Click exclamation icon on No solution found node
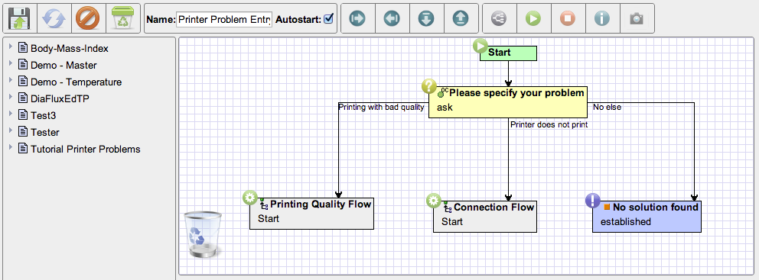This screenshot has width=759, height=280. [593, 201]
